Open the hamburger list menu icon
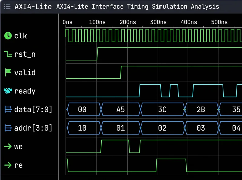 click(x=7, y=7)
